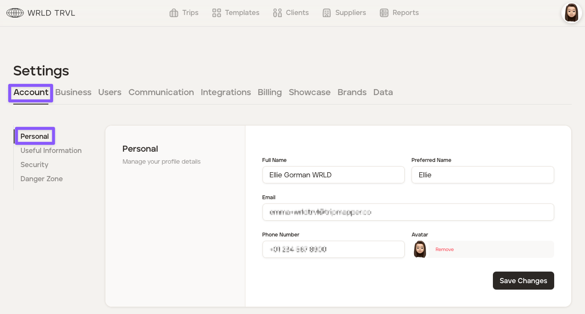Switch to the Business settings tab
Screen dimensions: 585x314
pyautogui.click(x=73, y=92)
